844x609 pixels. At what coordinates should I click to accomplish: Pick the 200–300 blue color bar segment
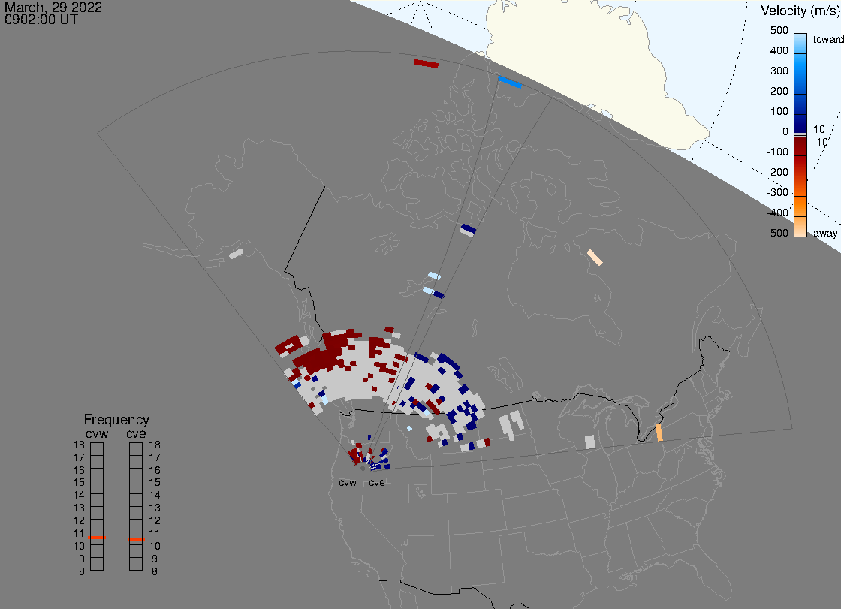coord(800,84)
